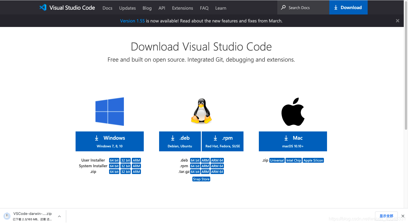Download the .deb Debian, Ubuntu package
The width and height of the screenshot is (408, 224).
[x=180, y=141]
